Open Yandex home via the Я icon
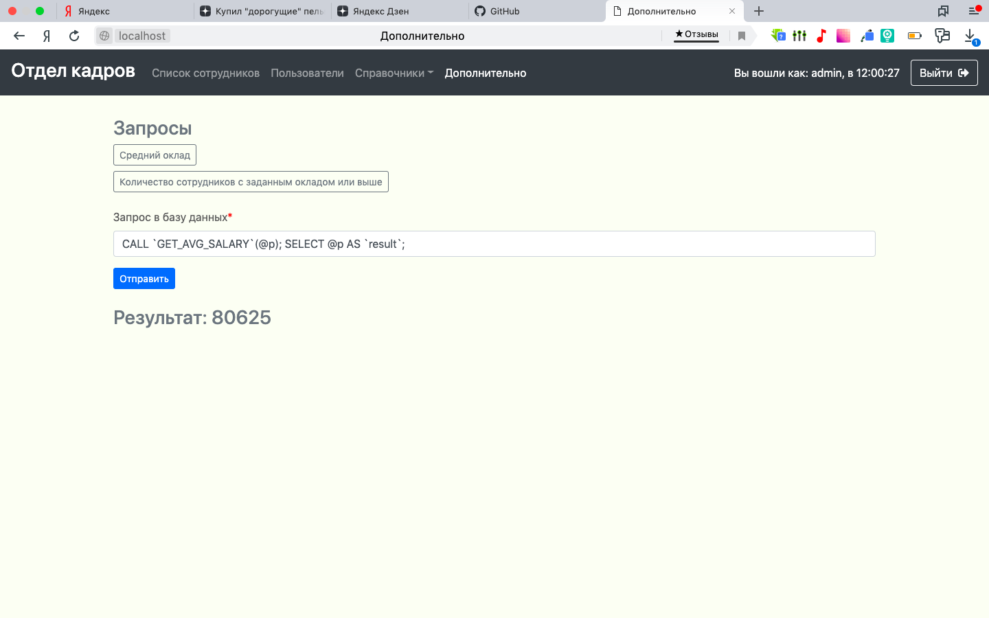989x618 pixels. (47, 36)
